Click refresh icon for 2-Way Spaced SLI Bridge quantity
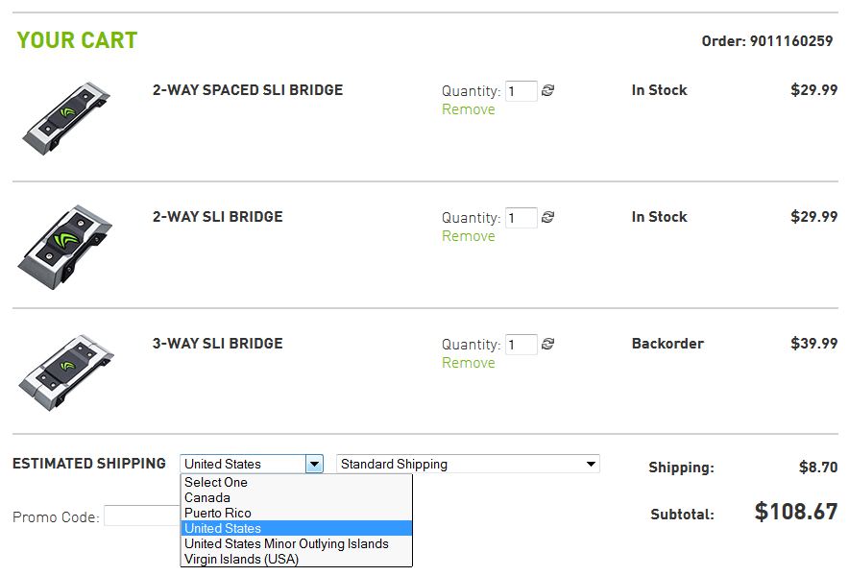The height and width of the screenshot is (576, 849). pyautogui.click(x=548, y=90)
